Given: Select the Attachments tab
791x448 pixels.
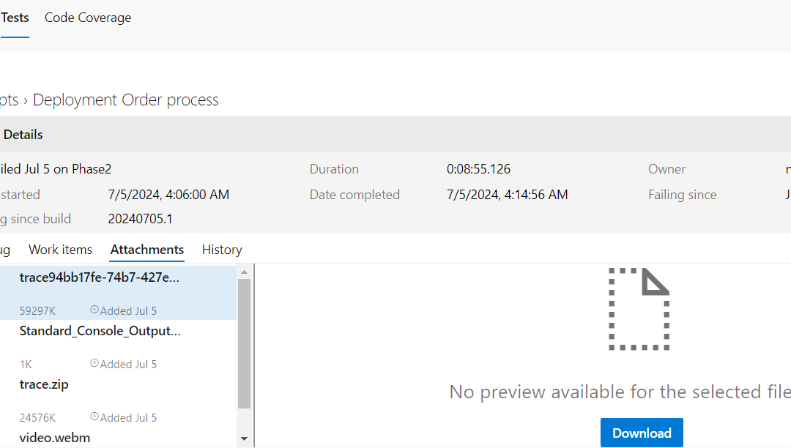Looking at the screenshot, I should click(147, 250).
